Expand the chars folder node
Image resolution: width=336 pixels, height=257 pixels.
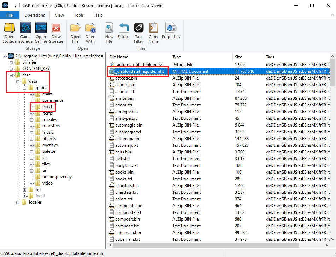[x=31, y=94]
